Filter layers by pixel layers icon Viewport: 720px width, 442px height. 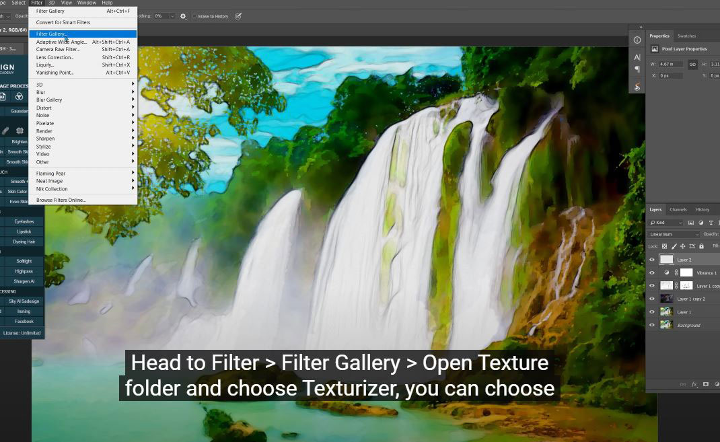pyautogui.click(x=690, y=223)
